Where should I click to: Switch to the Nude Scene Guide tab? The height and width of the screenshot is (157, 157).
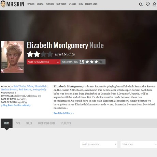[47, 123]
